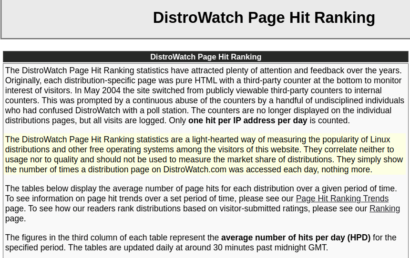Click the dark DistroWatch Page Hit Ranking section header

point(205,57)
